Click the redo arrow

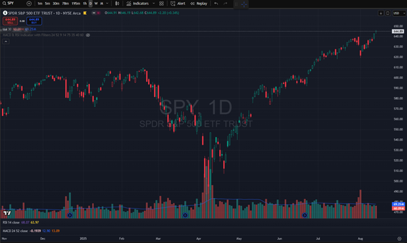click(x=225, y=3)
